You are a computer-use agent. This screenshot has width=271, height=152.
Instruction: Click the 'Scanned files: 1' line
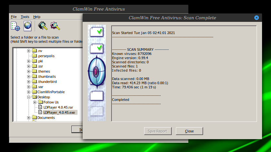125,66
